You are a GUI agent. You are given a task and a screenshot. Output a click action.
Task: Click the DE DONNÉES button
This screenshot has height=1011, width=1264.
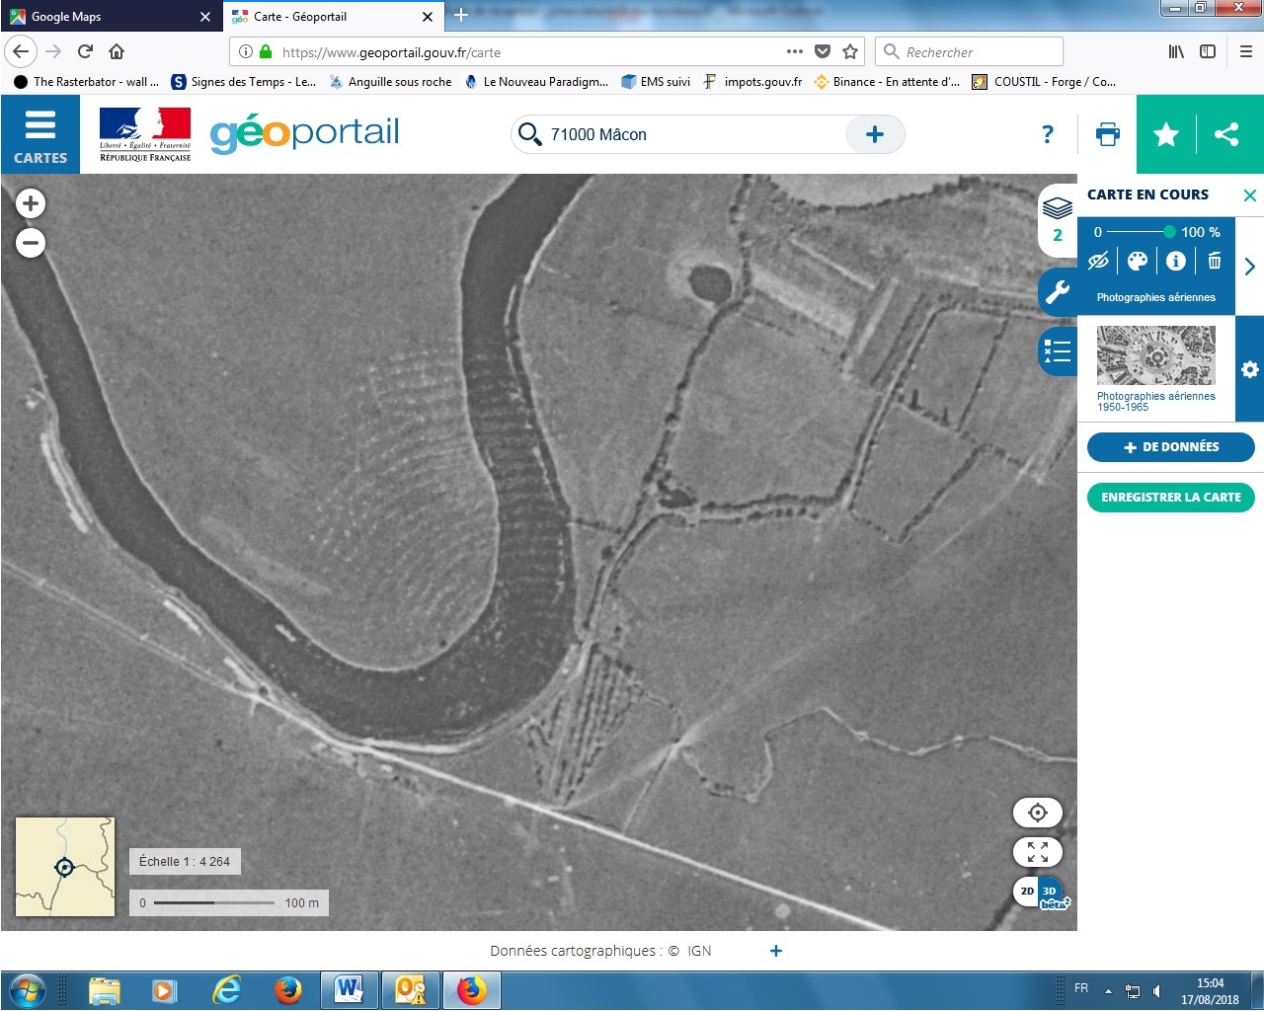click(x=1171, y=447)
